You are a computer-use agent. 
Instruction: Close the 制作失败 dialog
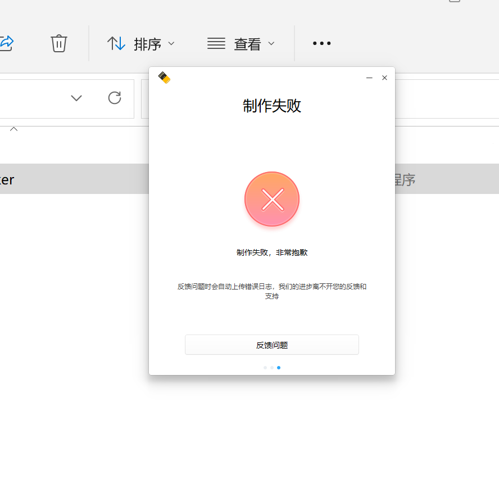(x=384, y=78)
